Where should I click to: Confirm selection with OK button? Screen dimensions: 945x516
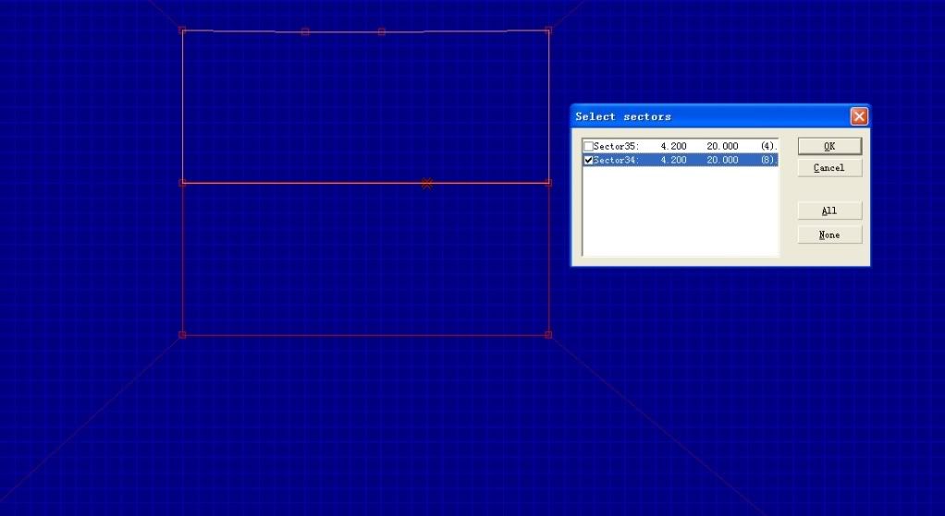(x=829, y=146)
